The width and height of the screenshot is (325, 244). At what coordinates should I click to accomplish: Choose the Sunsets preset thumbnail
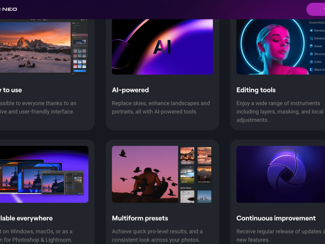click(x=204, y=155)
